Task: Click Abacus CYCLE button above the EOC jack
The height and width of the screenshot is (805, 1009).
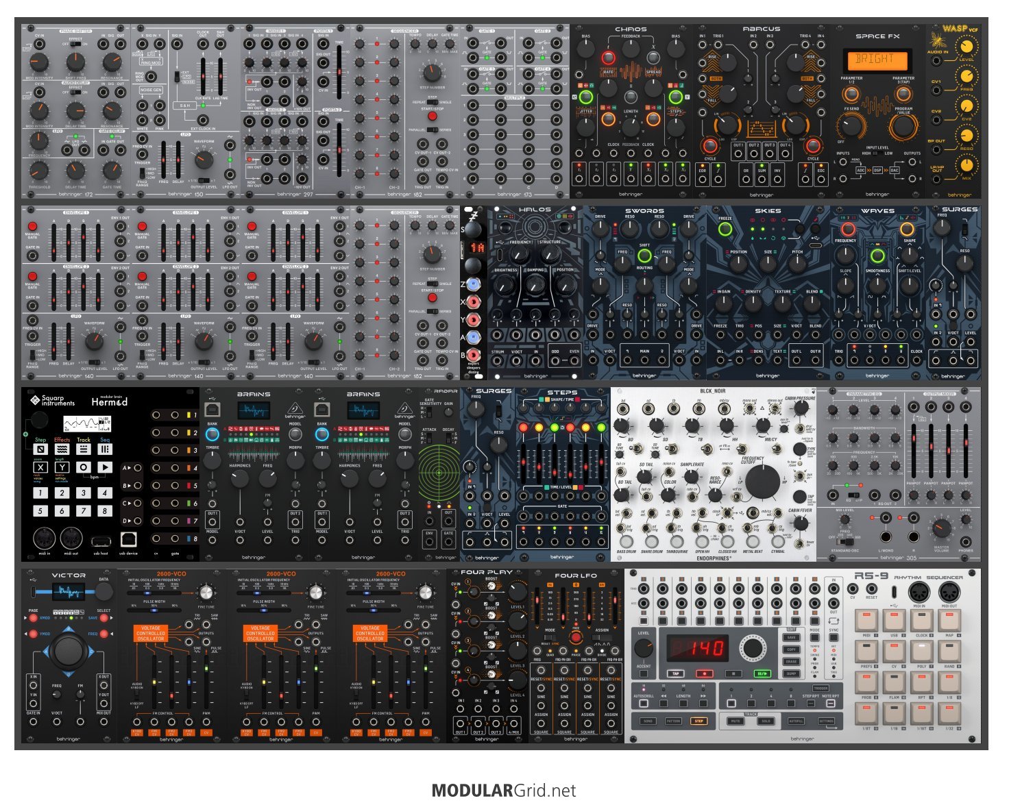Action: (x=813, y=146)
